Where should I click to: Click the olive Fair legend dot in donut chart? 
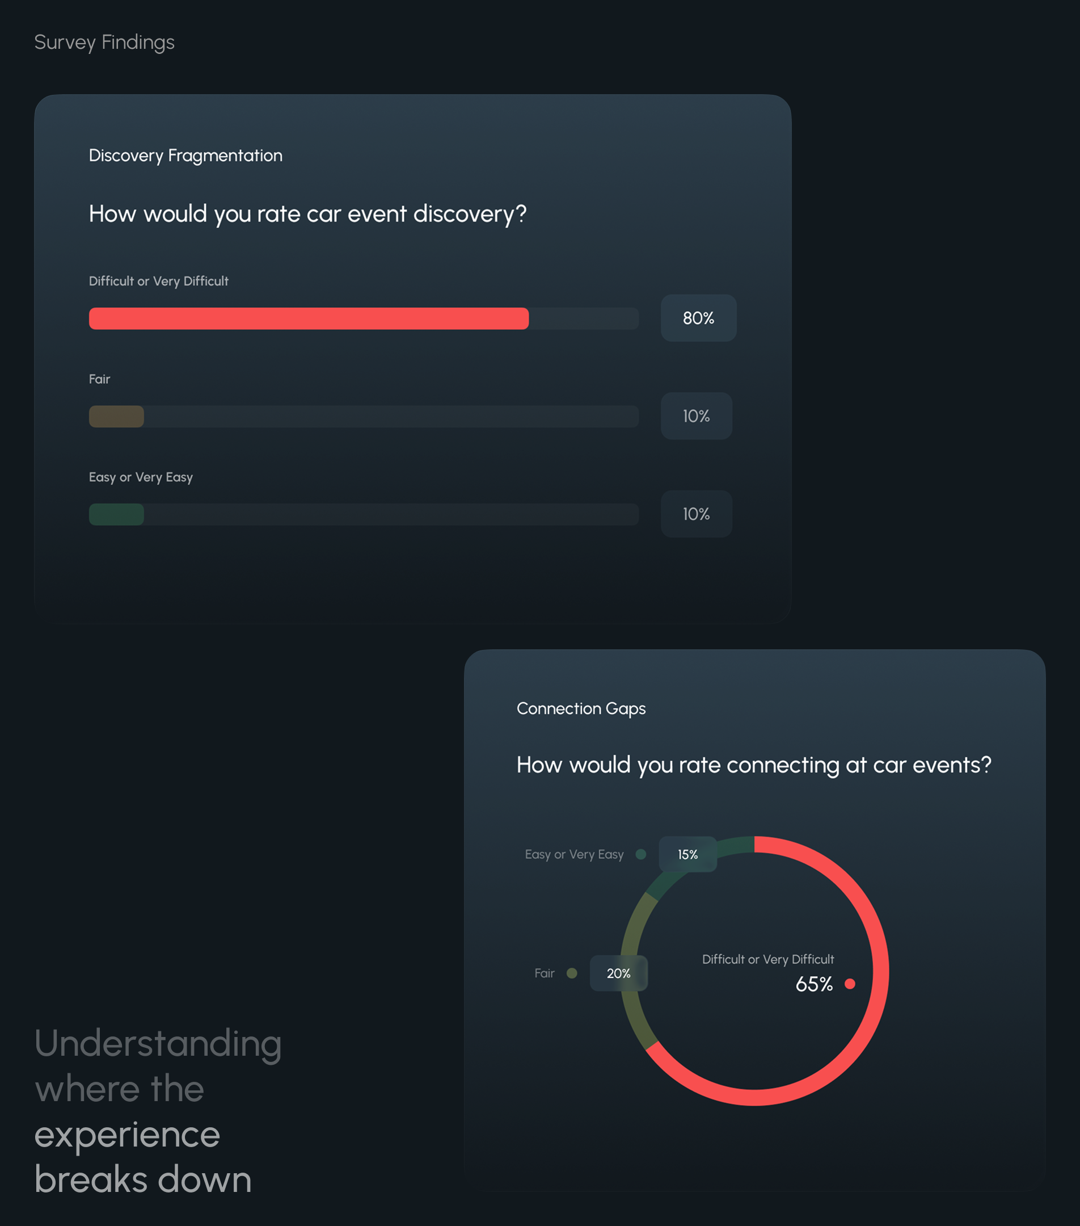[x=572, y=973]
